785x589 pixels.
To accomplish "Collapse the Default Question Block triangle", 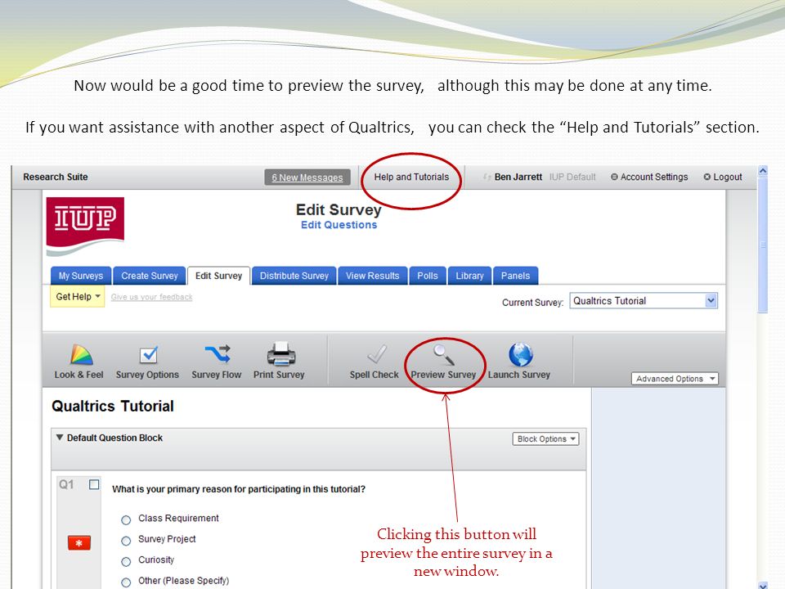I will [60, 437].
